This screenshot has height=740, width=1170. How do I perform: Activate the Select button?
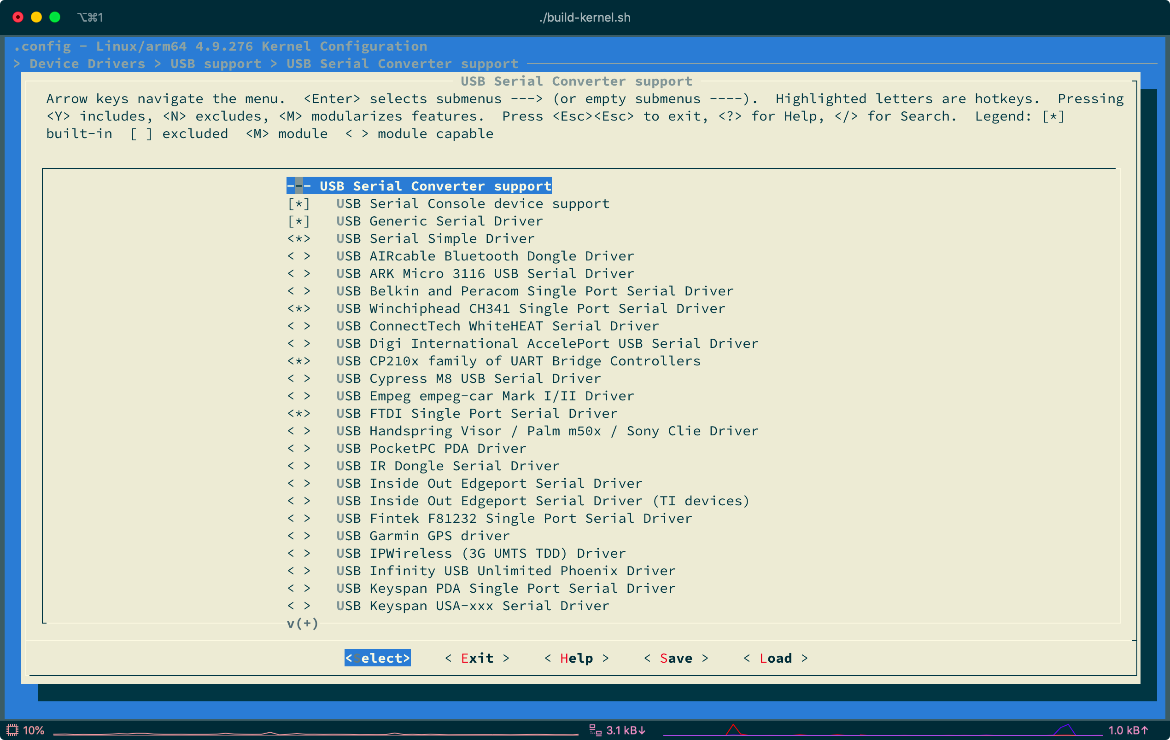(x=378, y=658)
